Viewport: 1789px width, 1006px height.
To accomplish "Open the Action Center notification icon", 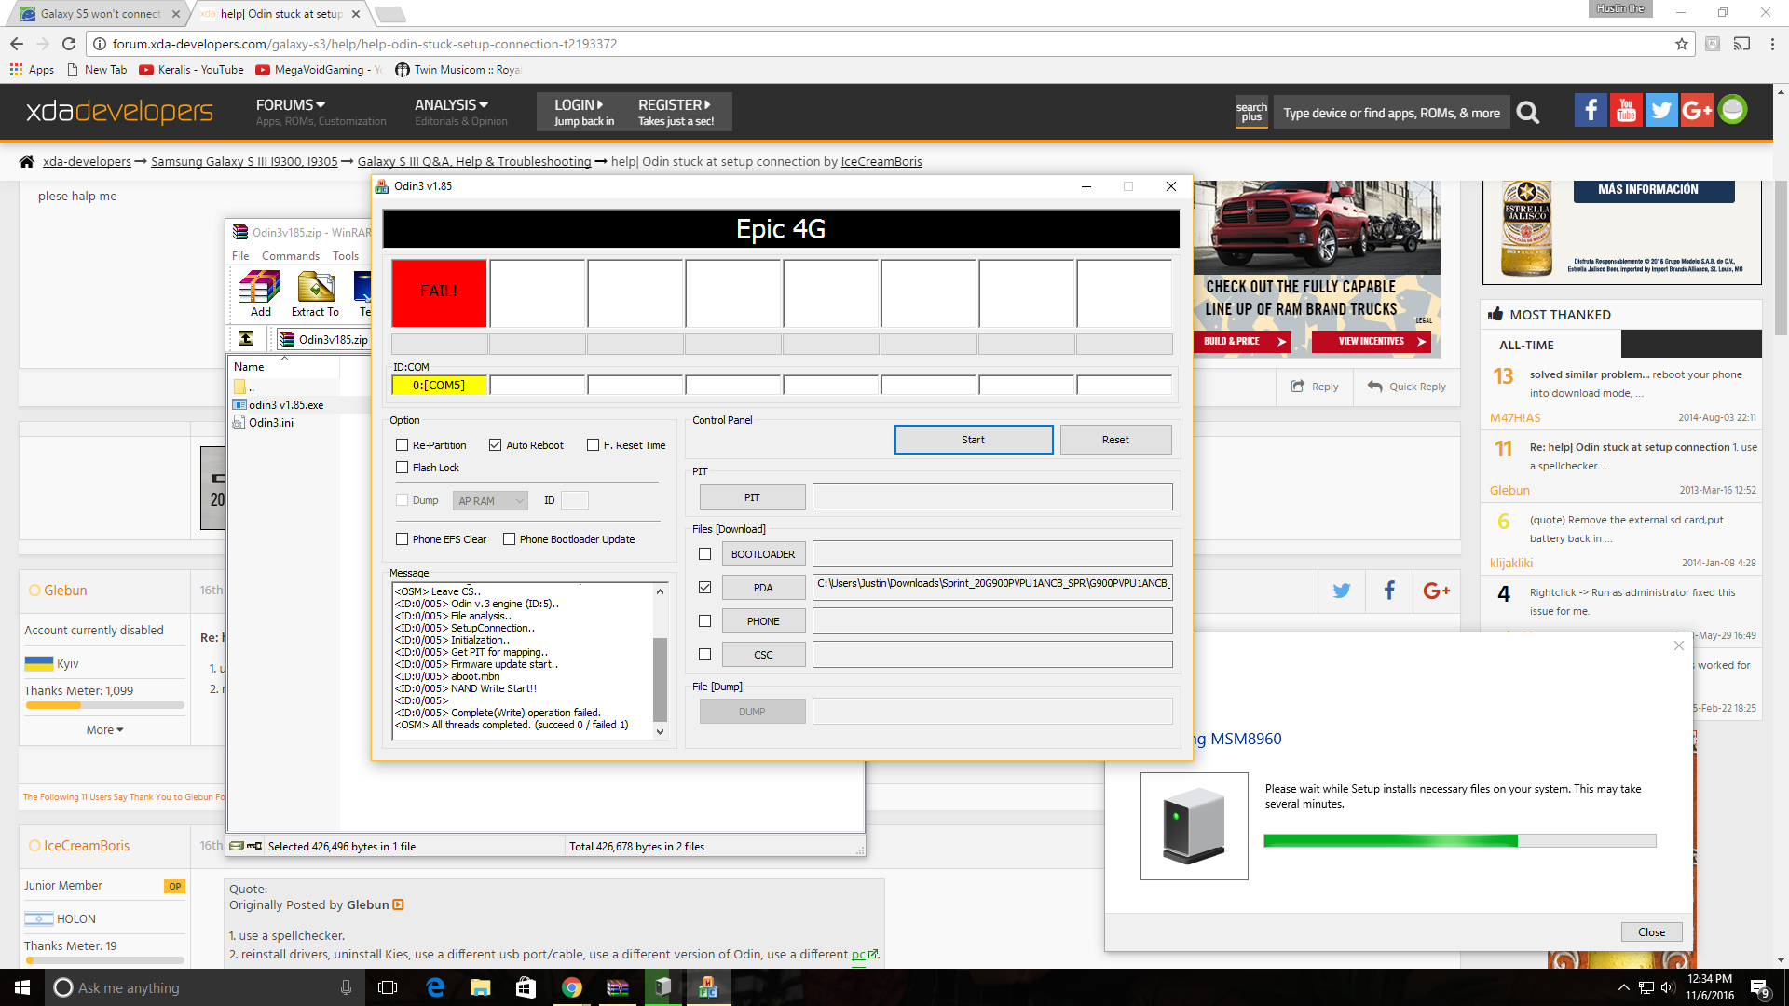I will (x=1760, y=988).
